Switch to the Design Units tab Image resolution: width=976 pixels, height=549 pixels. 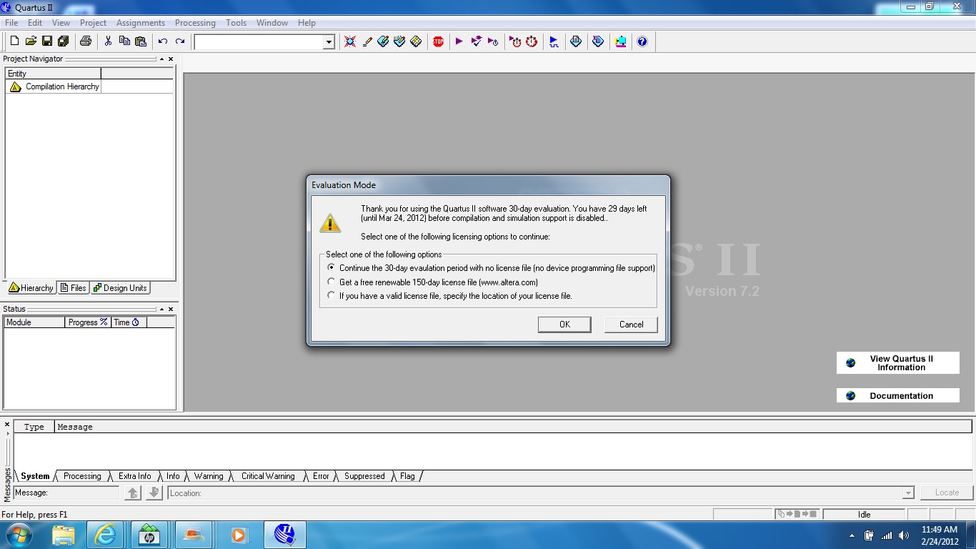[120, 288]
